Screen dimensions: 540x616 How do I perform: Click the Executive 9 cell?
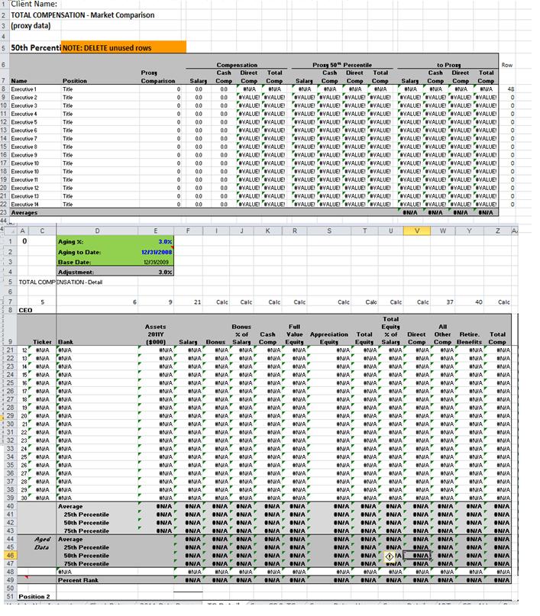tap(24, 155)
